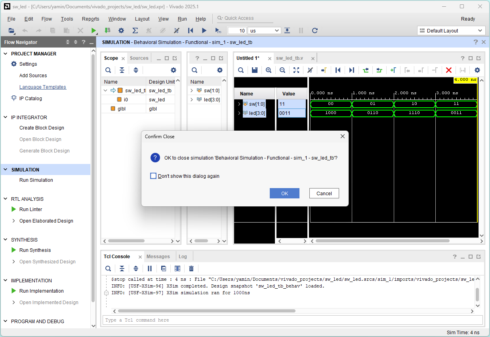Open the time unit 'us' dropdown
490x337 pixels.
264,30
